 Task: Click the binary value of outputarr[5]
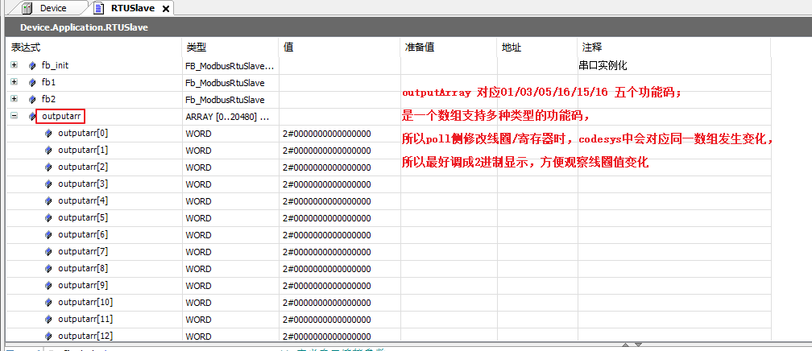327,218
